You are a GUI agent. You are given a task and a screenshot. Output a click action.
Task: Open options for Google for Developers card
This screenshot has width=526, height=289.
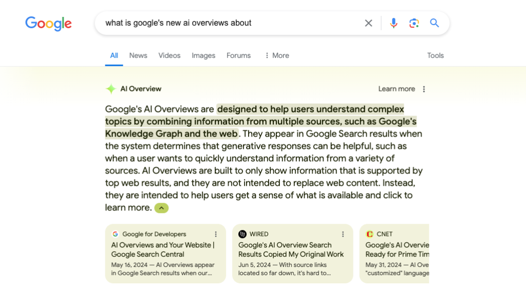(x=216, y=234)
